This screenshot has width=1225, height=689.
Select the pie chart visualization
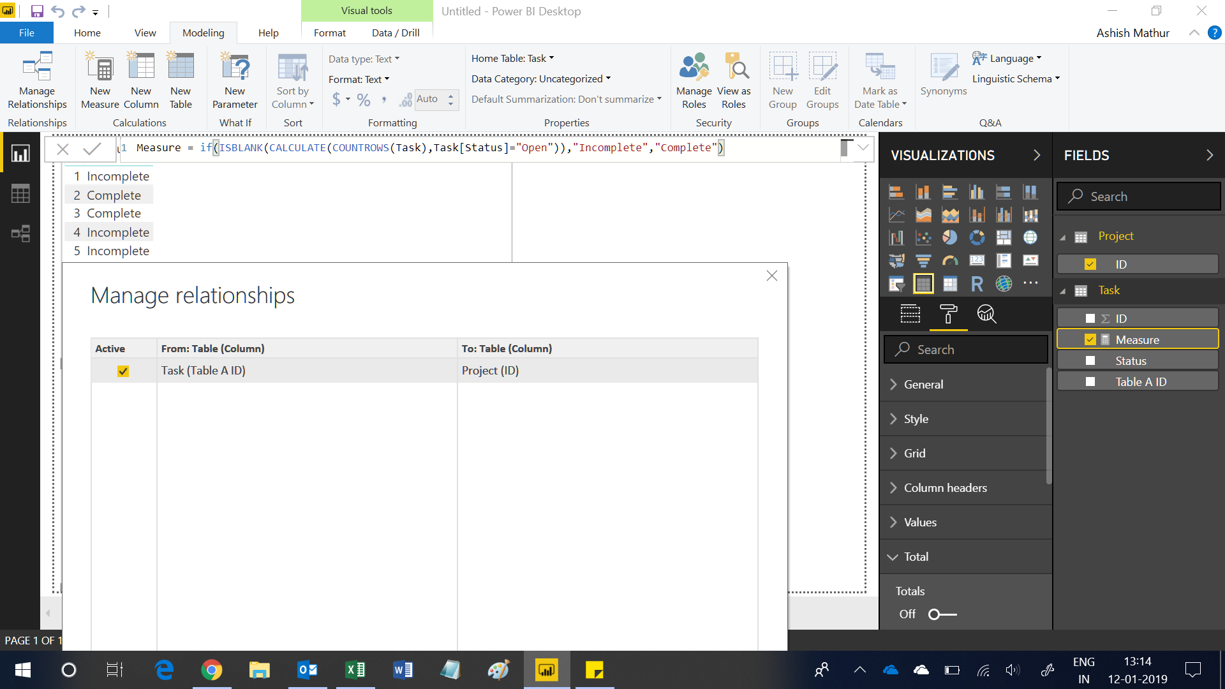click(950, 237)
